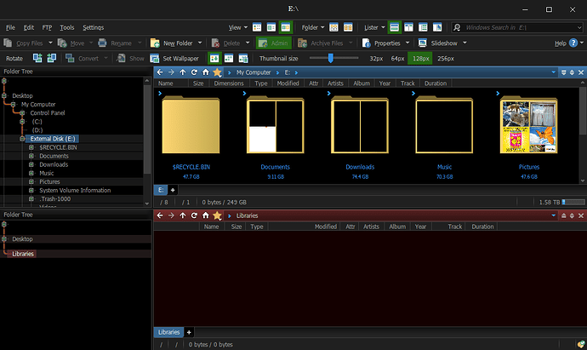The width and height of the screenshot is (587, 350).
Task: Enable Flat View folder icon
Action: (333, 27)
